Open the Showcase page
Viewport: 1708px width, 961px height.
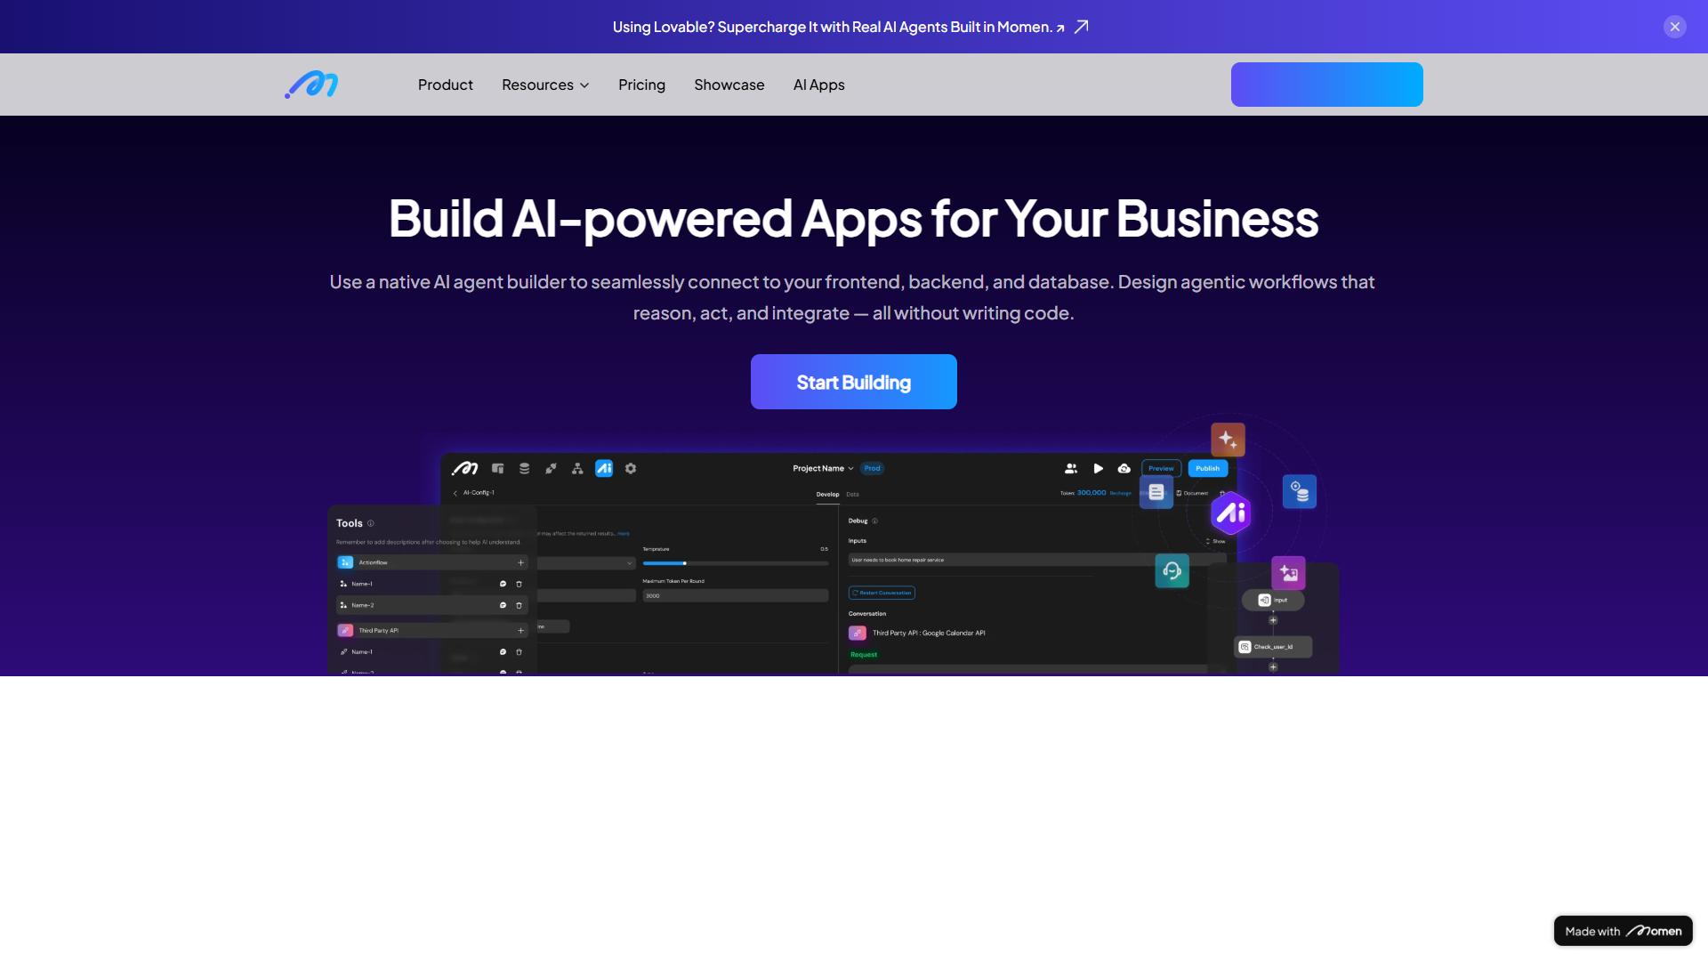tap(729, 85)
